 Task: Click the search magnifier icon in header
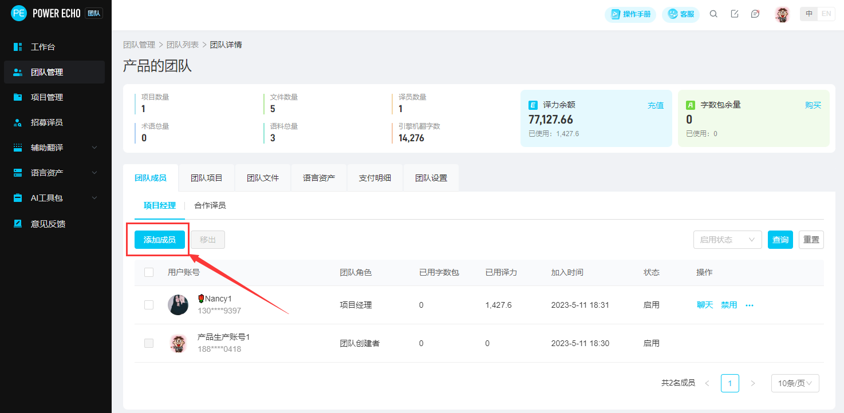(x=713, y=14)
